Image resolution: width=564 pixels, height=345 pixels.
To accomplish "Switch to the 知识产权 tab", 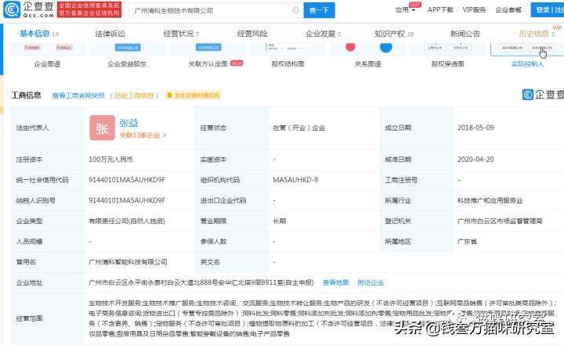I will tap(394, 34).
